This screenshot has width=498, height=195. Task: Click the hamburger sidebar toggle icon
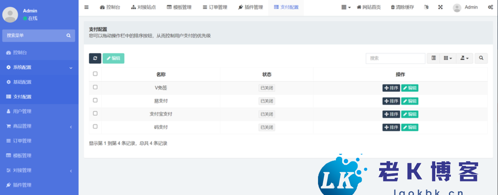click(87, 7)
